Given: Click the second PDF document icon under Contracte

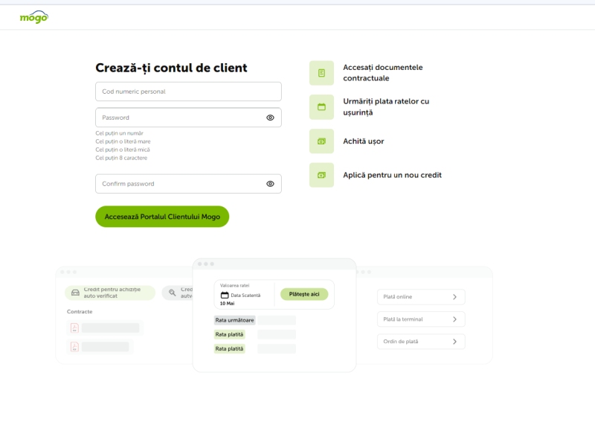Looking at the screenshot, I should point(74,346).
